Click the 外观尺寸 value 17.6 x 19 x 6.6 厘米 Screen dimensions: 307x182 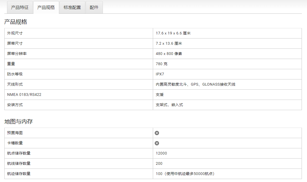[x=173, y=33]
